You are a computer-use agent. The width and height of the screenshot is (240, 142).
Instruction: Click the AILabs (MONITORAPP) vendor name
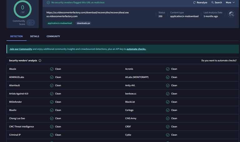point(137,77)
